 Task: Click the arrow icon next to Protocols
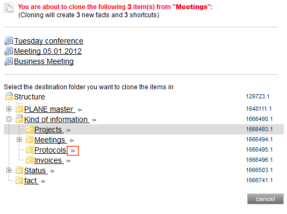[x=73, y=151]
